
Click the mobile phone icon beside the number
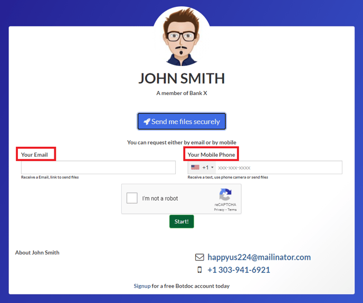199,270
